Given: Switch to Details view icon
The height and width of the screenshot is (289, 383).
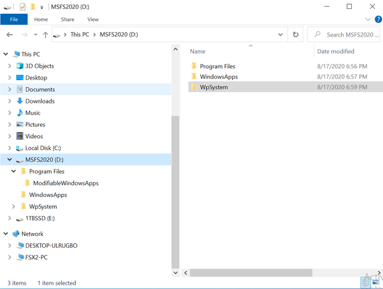Looking at the screenshot, I should click(x=366, y=282).
